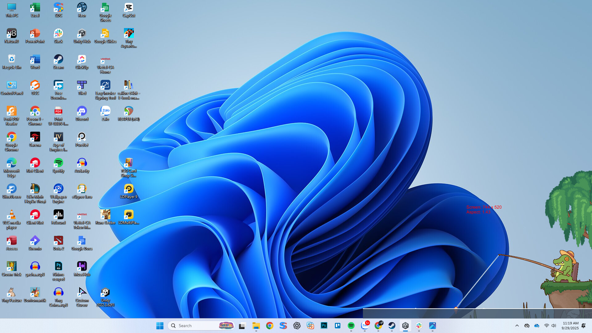Open Discord desktop shortcut
This screenshot has width=592, height=333.
(x=82, y=112)
